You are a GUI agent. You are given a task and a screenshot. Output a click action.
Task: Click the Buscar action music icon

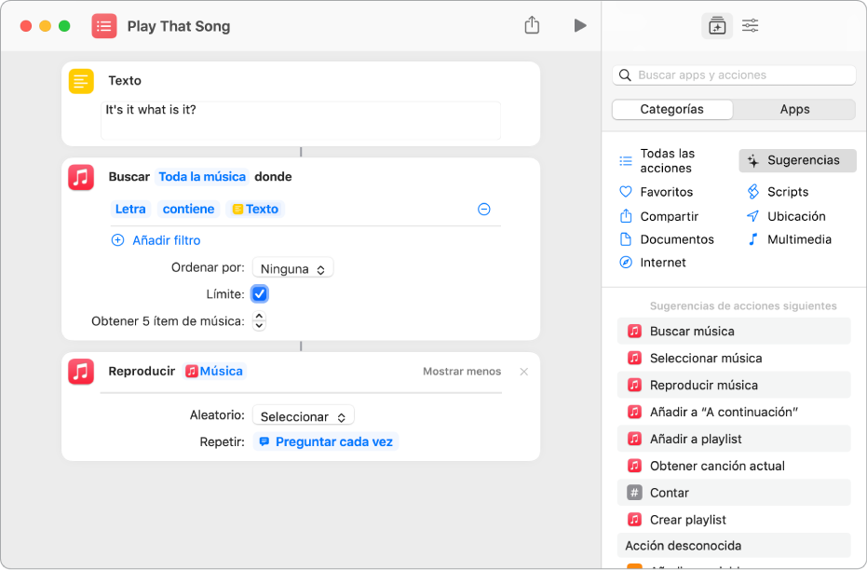81,178
